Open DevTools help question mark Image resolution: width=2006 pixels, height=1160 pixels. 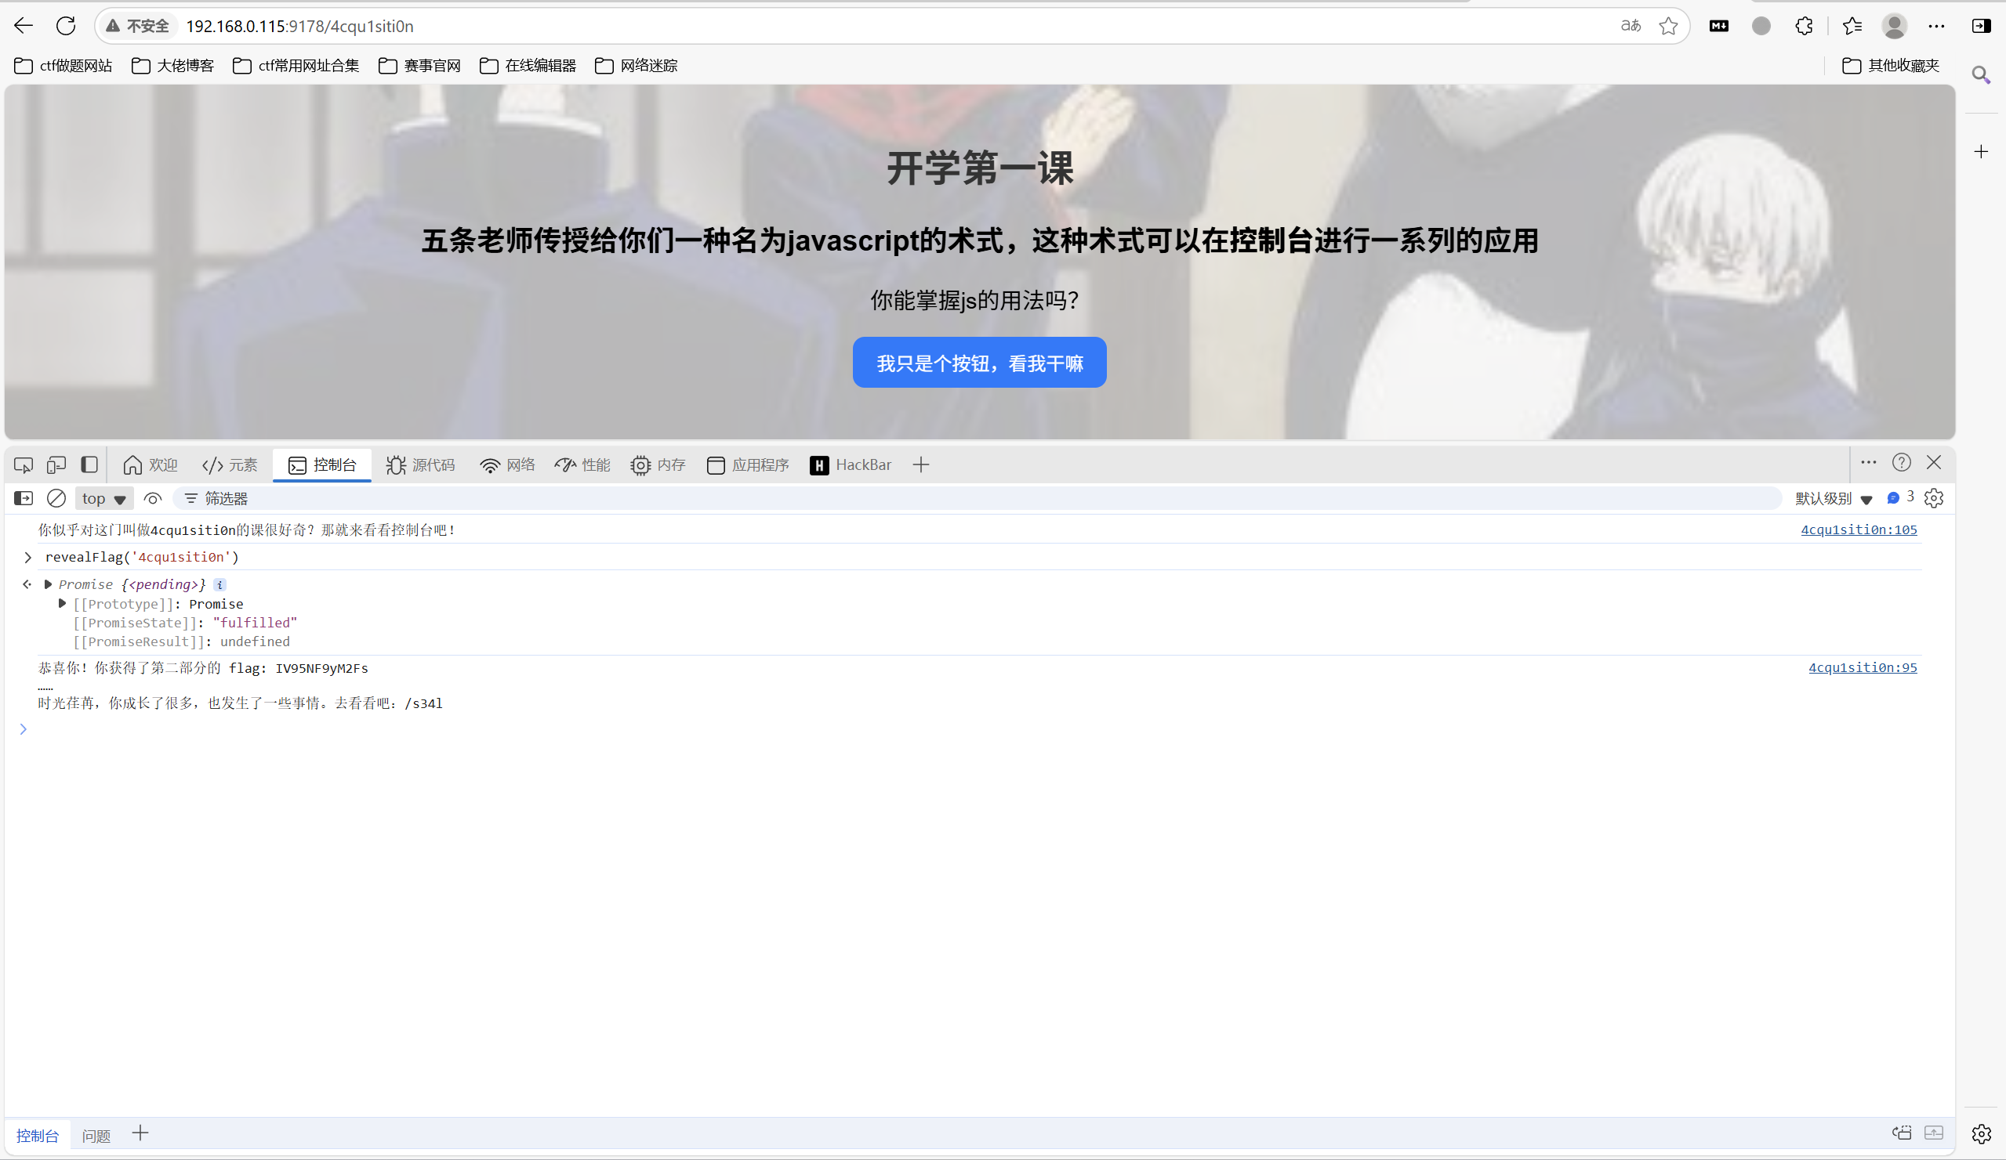point(1901,462)
